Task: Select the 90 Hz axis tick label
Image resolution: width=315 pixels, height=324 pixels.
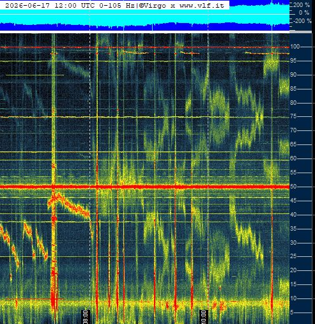Action: (x=293, y=75)
